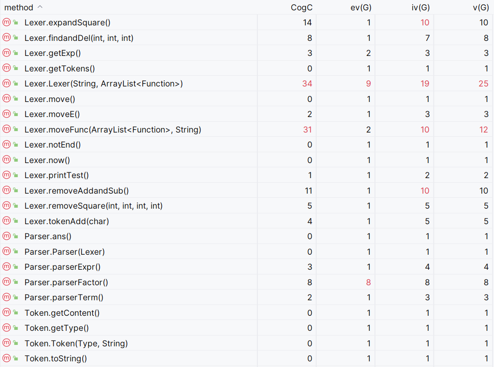Sort by the iv(G) column header
The image size is (494, 367).
pos(421,8)
